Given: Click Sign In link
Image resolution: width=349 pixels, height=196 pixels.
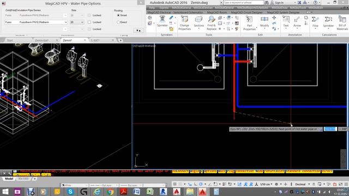Looking at the screenshot, I should point(279,3).
